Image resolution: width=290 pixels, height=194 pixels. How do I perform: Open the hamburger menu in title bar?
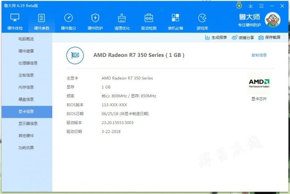tap(261, 6)
